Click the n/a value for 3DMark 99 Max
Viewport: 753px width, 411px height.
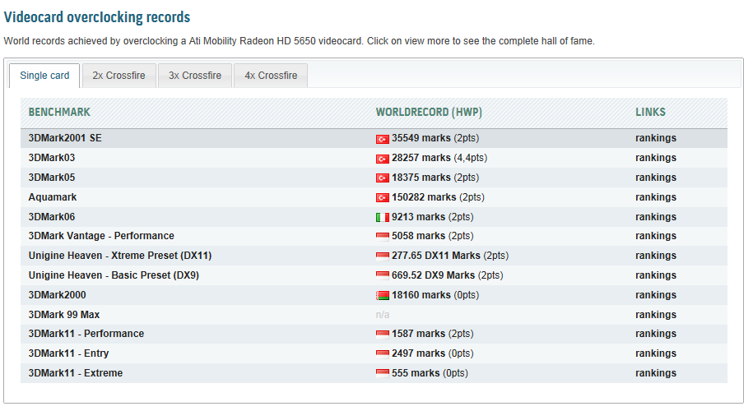click(383, 315)
